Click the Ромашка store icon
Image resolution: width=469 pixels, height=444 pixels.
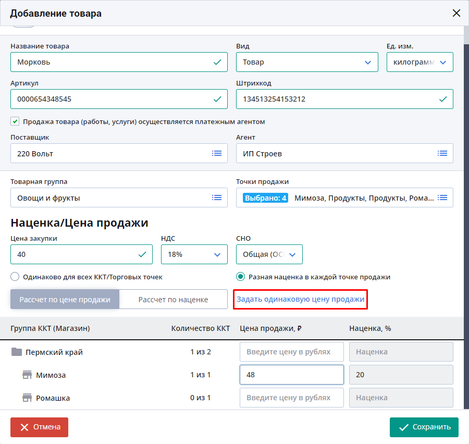click(27, 398)
